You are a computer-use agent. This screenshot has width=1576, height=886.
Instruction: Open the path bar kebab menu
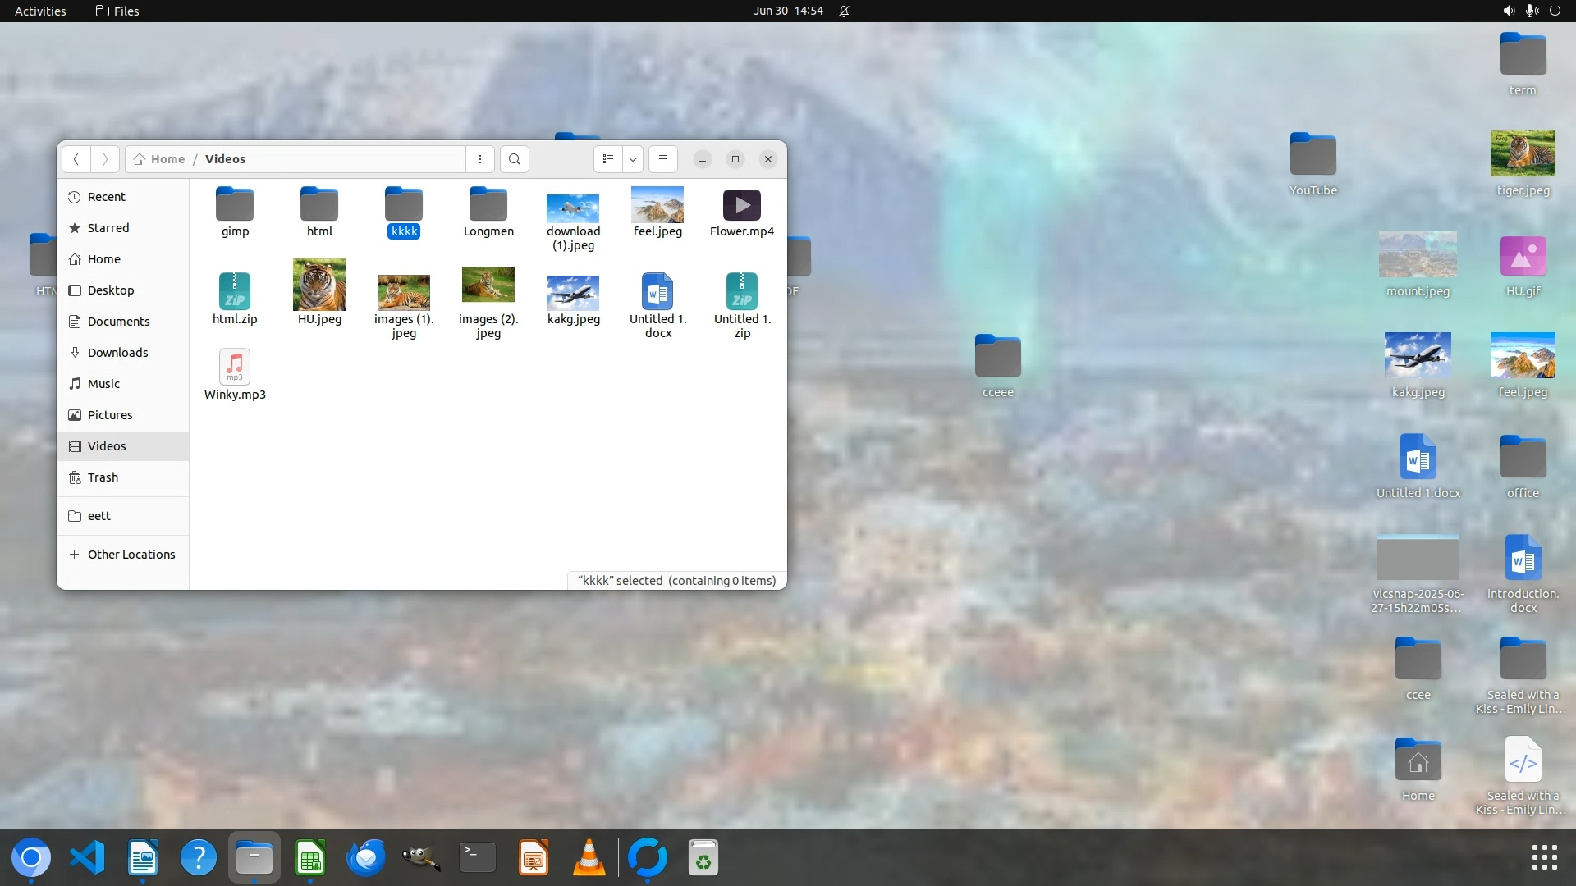click(x=480, y=159)
